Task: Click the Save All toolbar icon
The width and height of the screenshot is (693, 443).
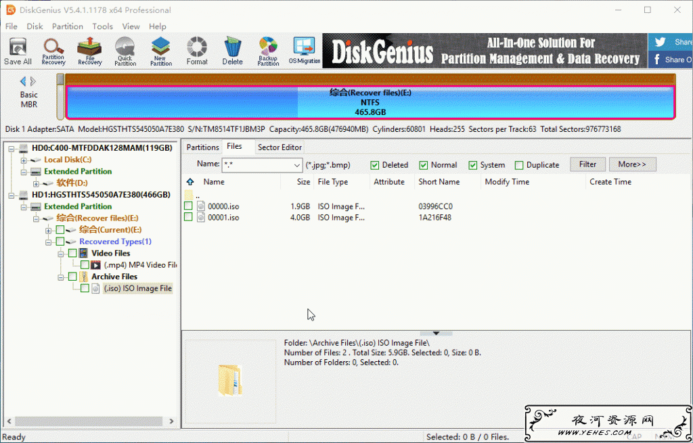Action: 18,51
